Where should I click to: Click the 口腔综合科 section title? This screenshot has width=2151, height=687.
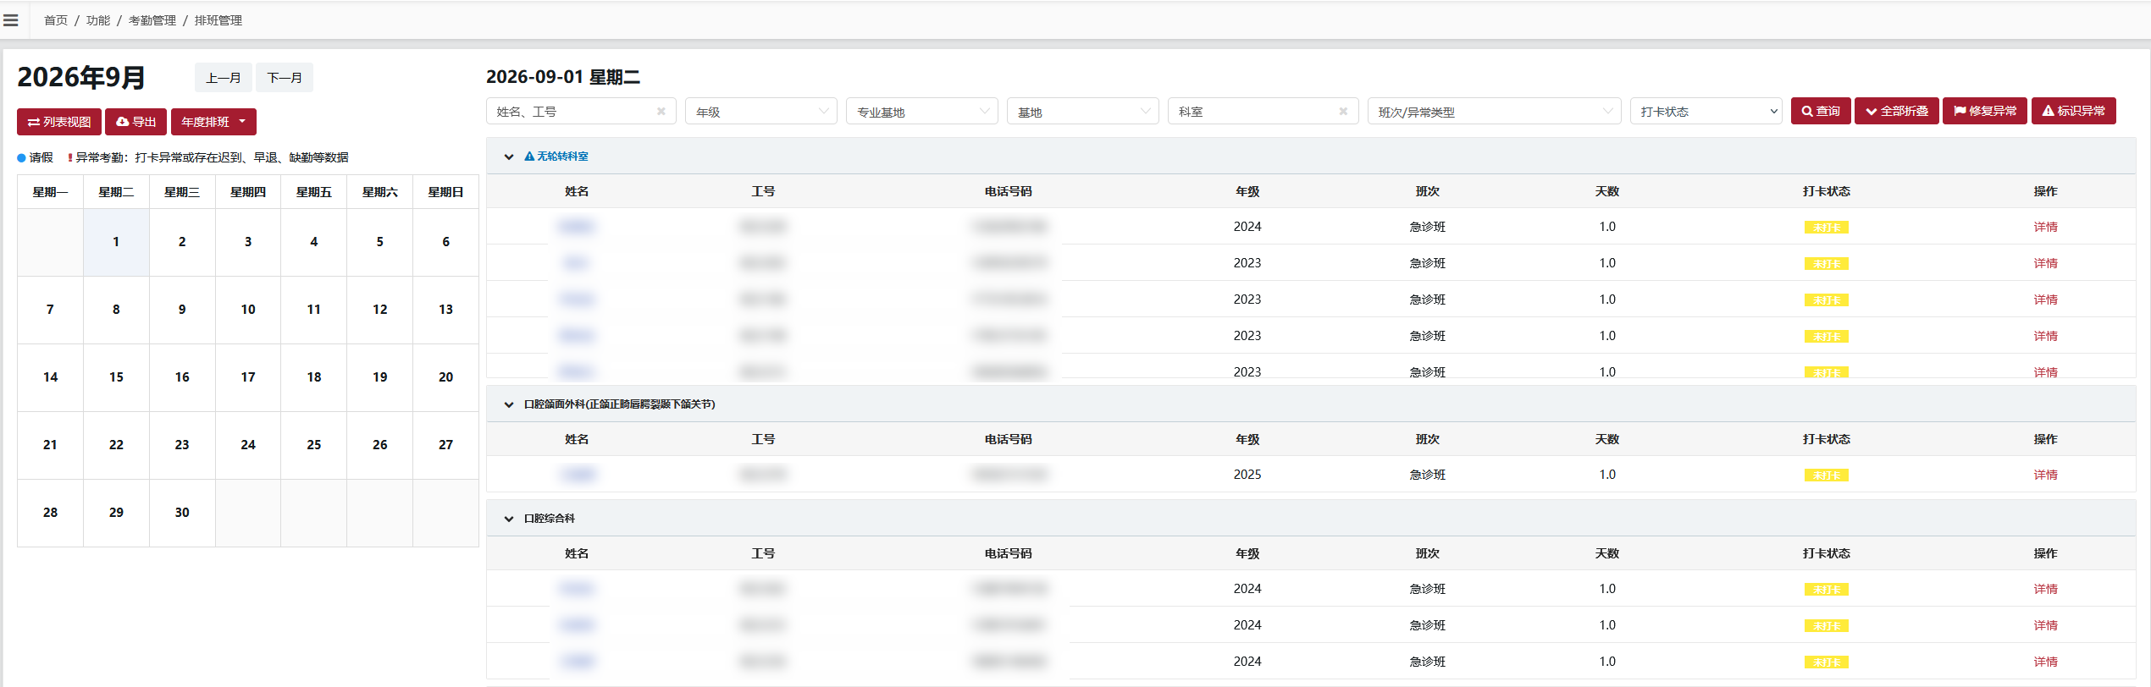[x=550, y=519]
